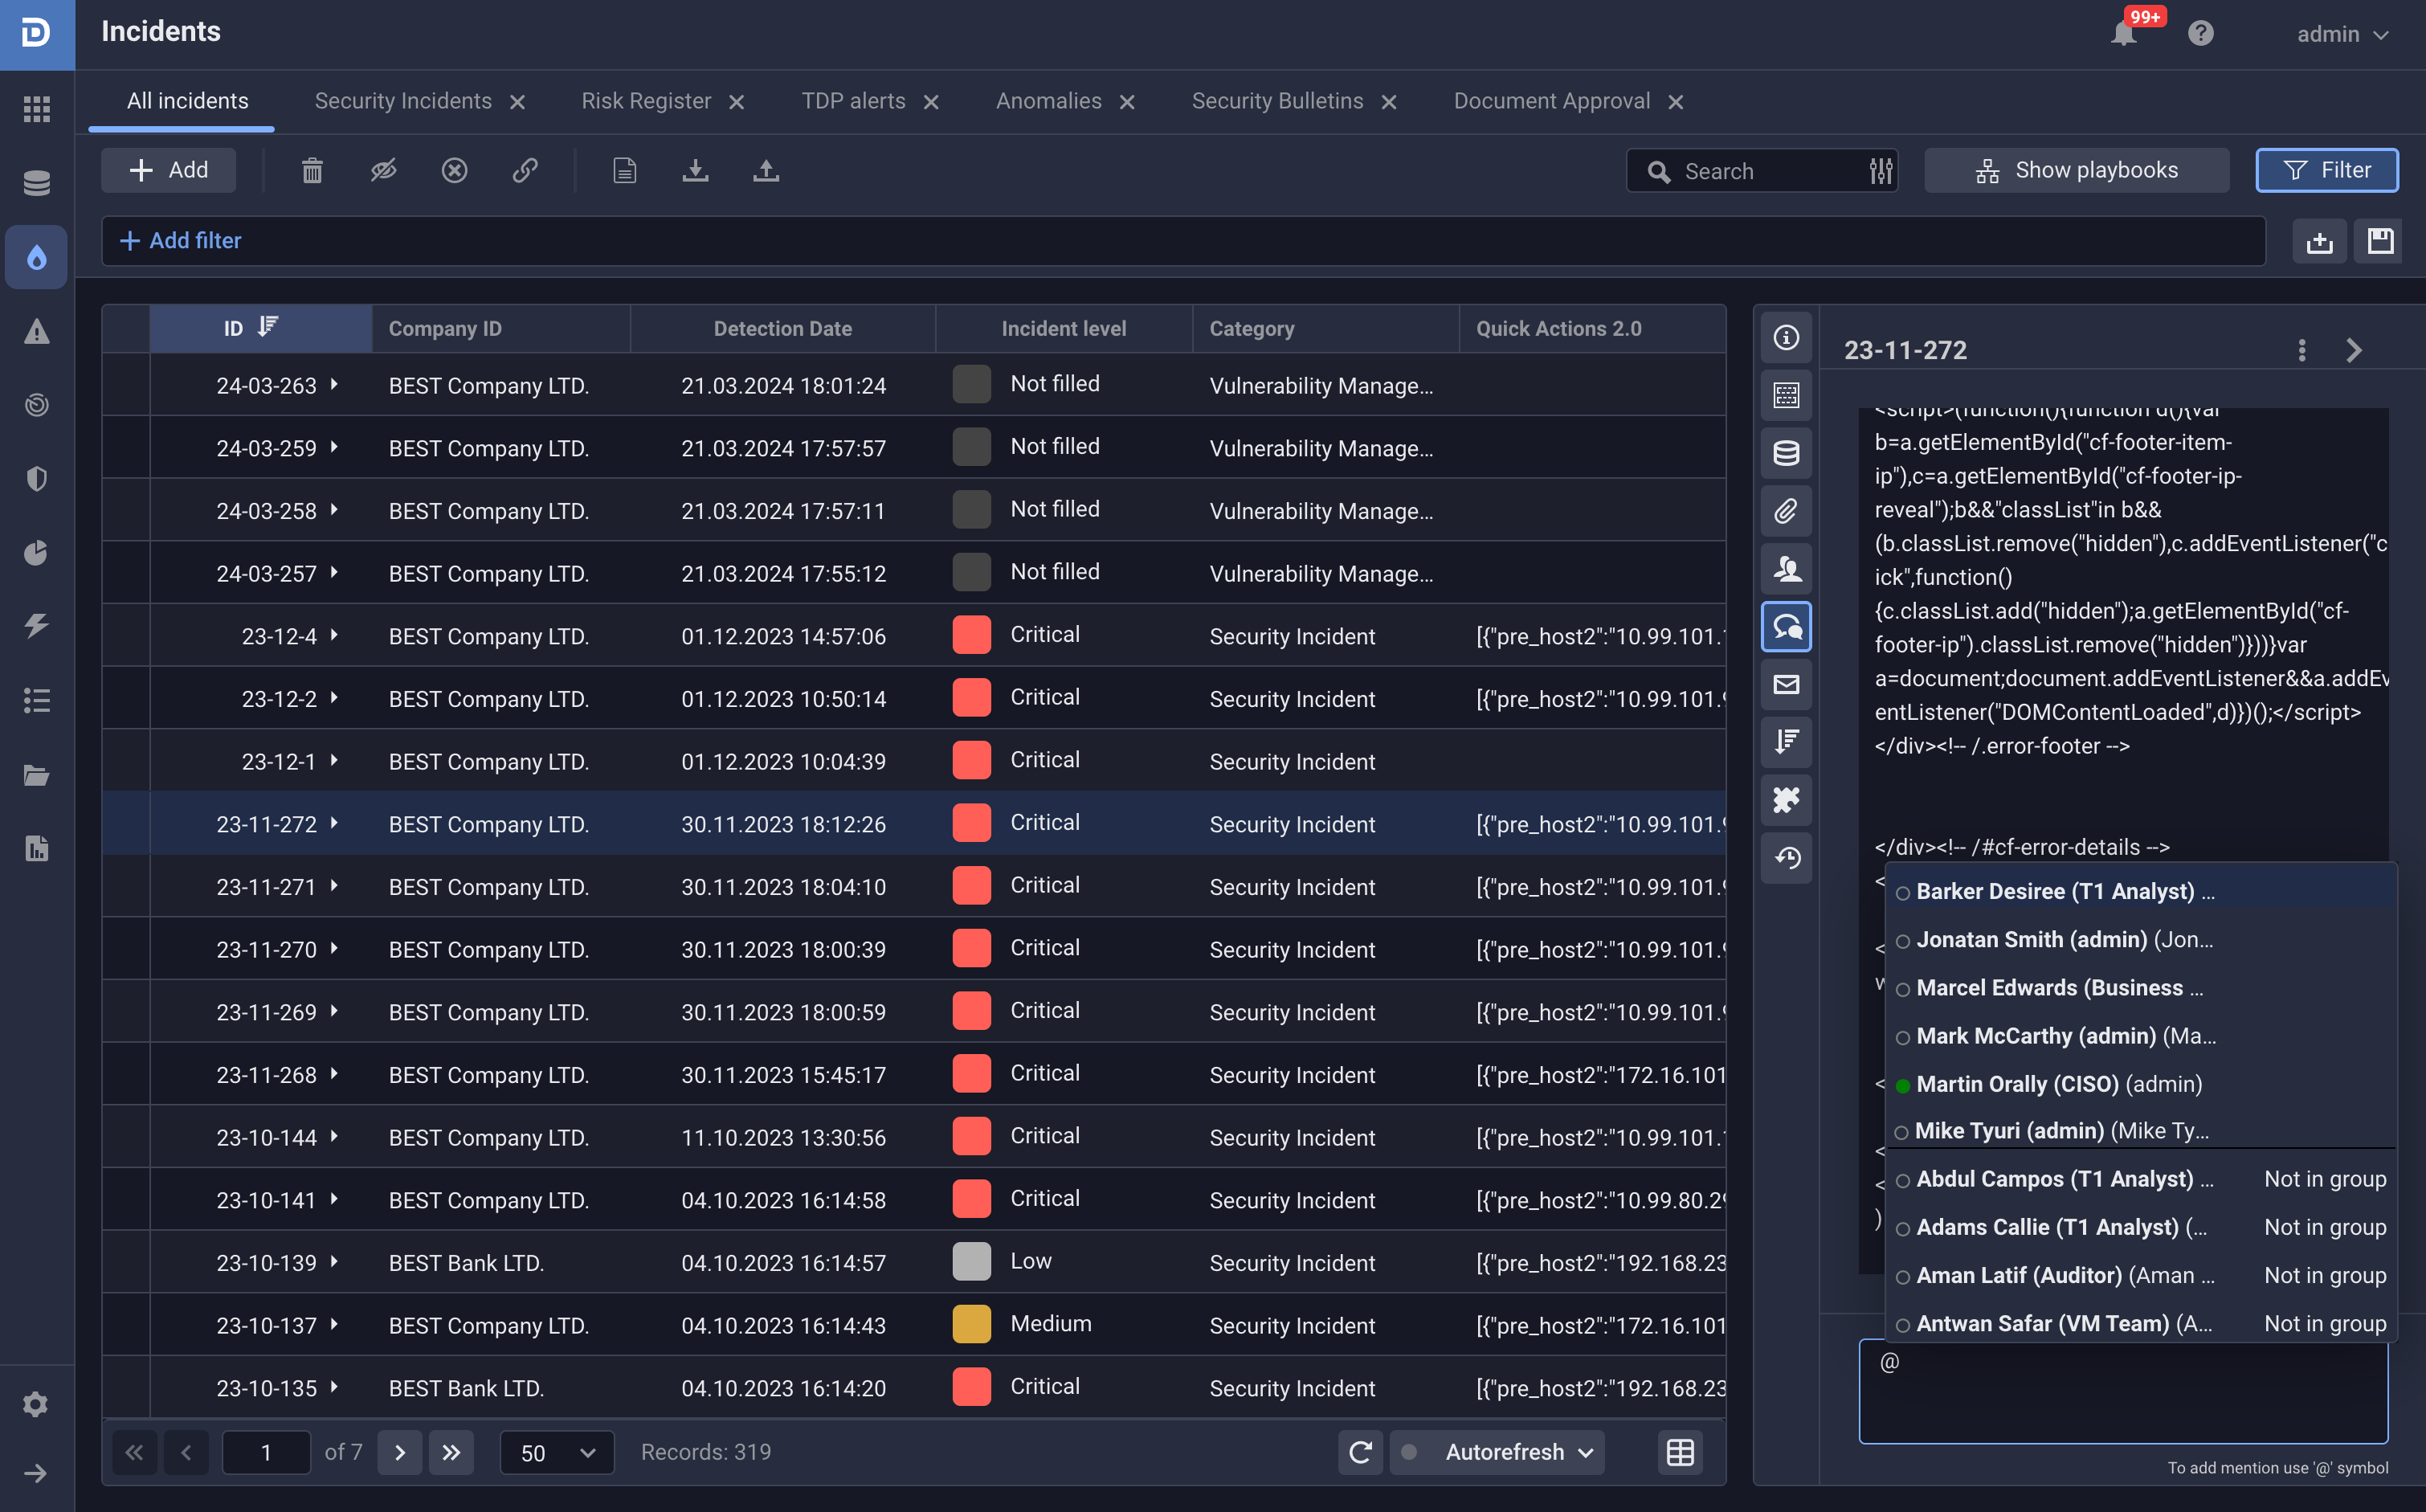
Task: Open the page size 50 dropdown
Action: tap(557, 1452)
